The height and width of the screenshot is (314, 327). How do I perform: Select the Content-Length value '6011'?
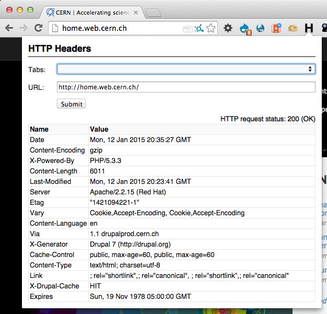97,171
